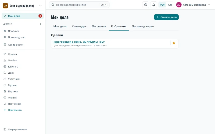Select the Избранное tab
Screen dimensions: 215x134
(x=119, y=26)
